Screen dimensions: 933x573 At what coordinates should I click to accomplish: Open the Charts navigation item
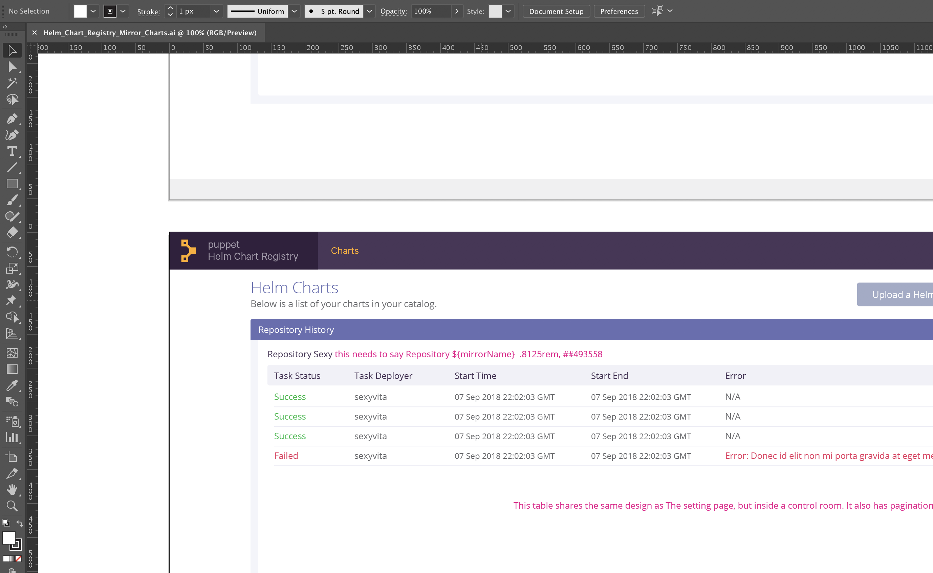[345, 251]
